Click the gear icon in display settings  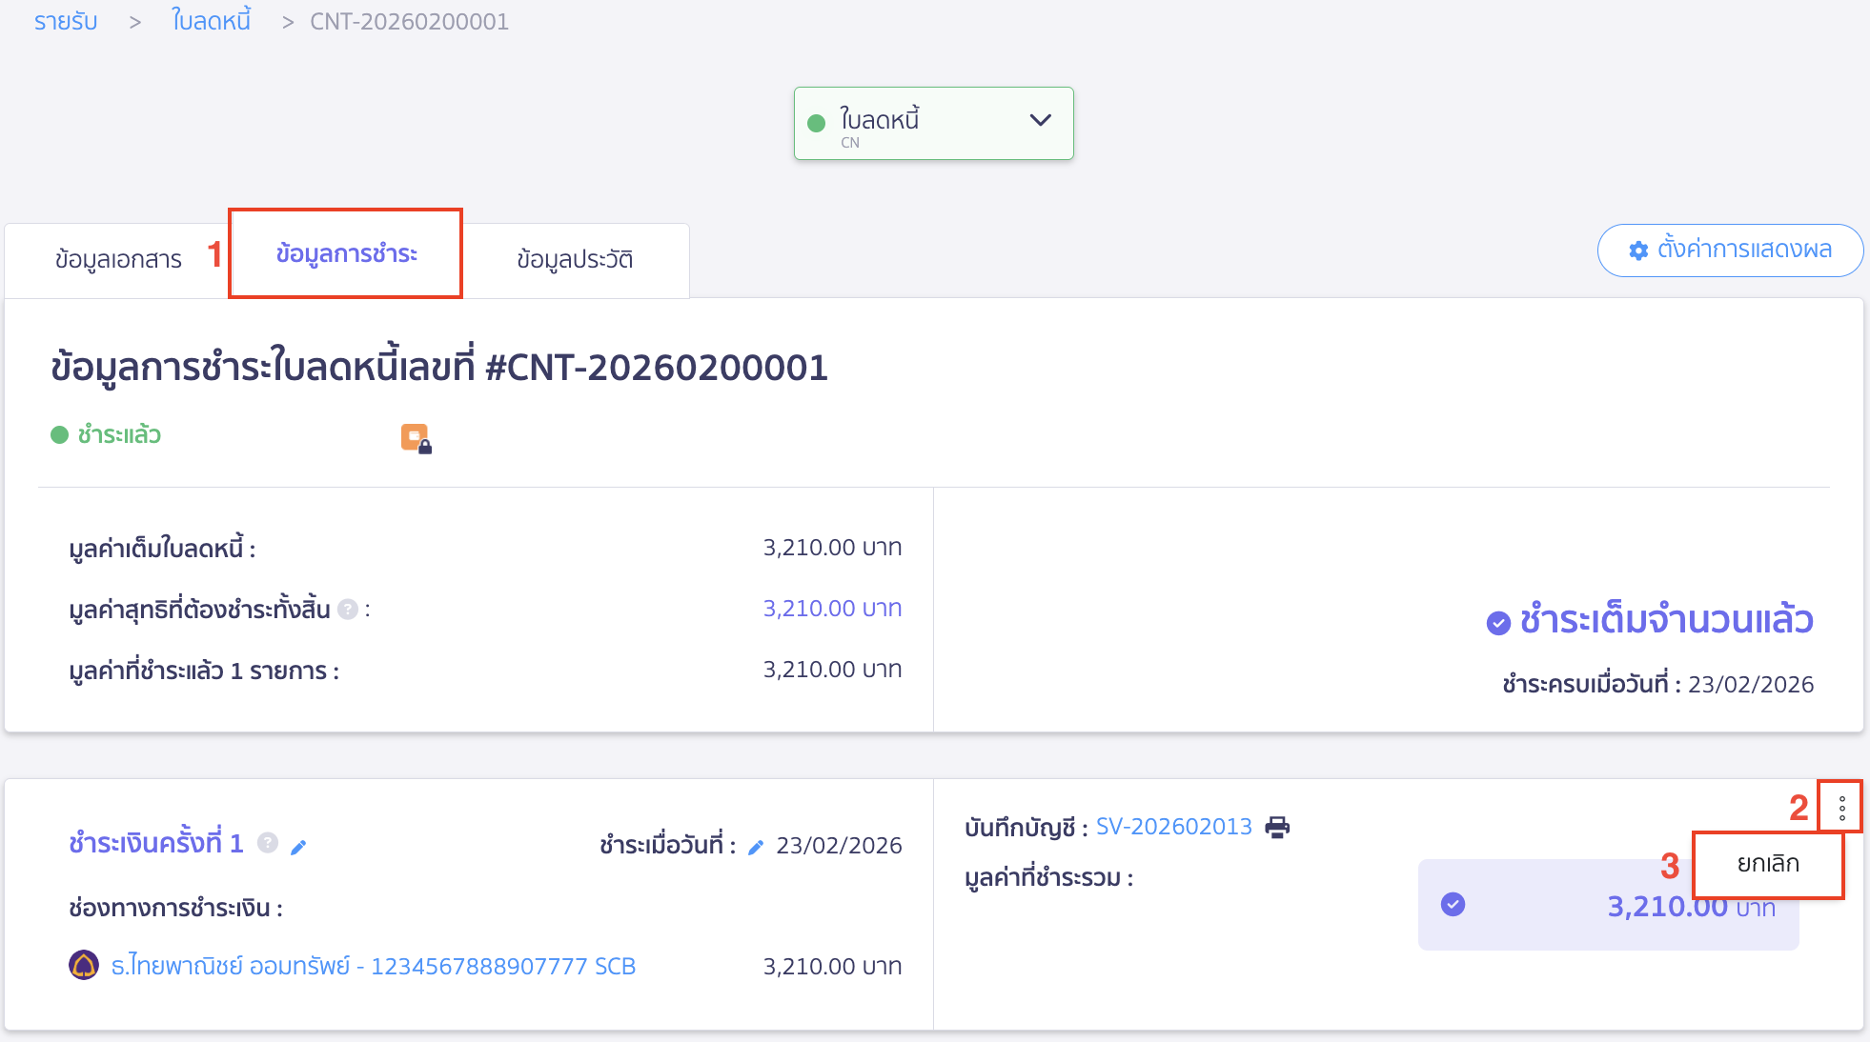tap(1638, 250)
